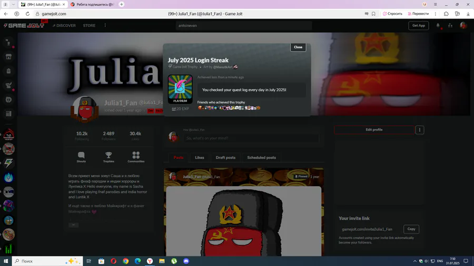Open the Communities section

136,157
